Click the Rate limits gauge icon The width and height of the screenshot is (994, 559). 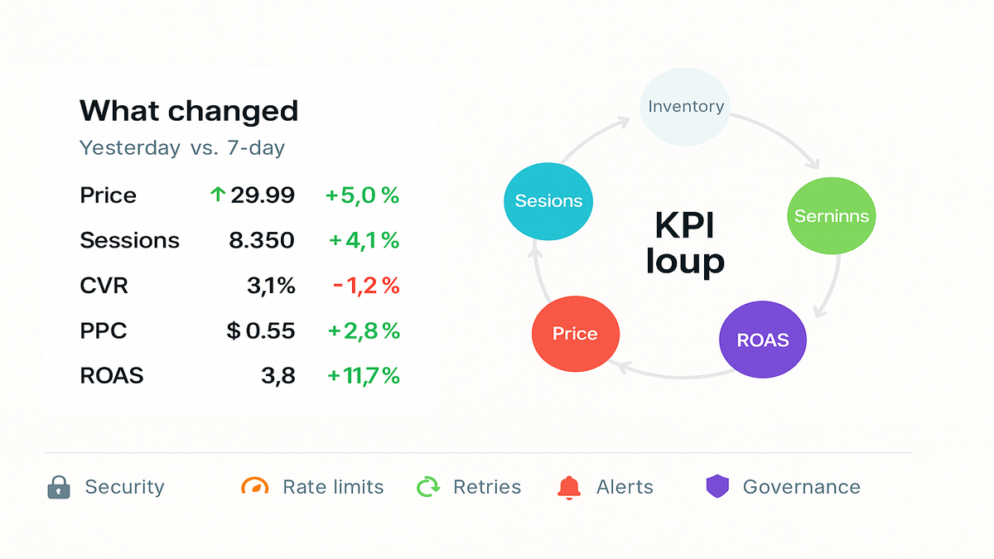(255, 486)
